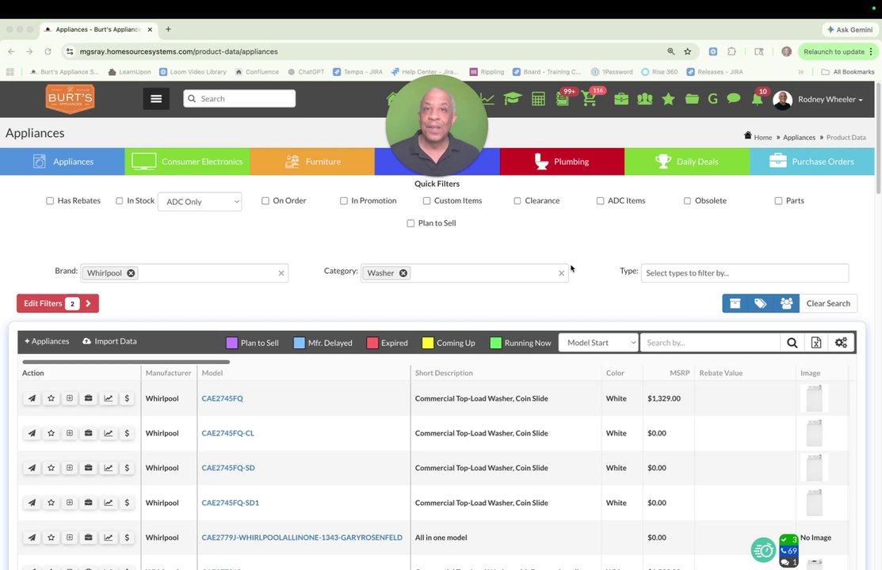Image resolution: width=882 pixels, height=570 pixels.
Task: Open the notebook icon with 99+ badge
Action: tap(562, 100)
